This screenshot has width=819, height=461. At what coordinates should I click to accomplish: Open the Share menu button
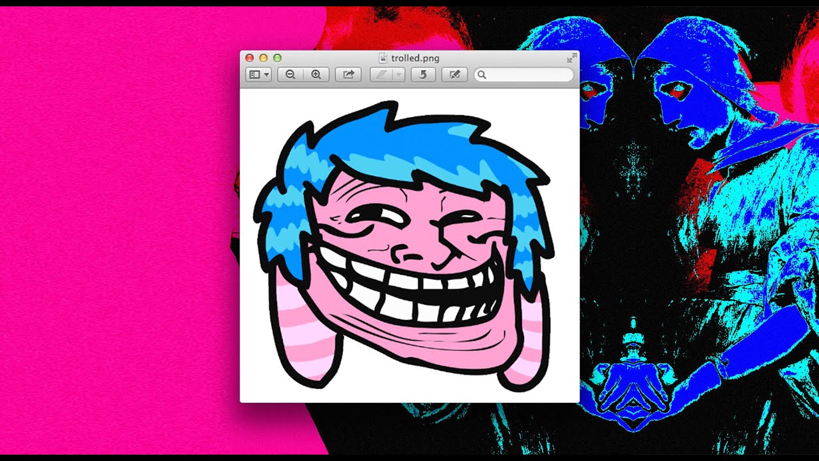[349, 75]
